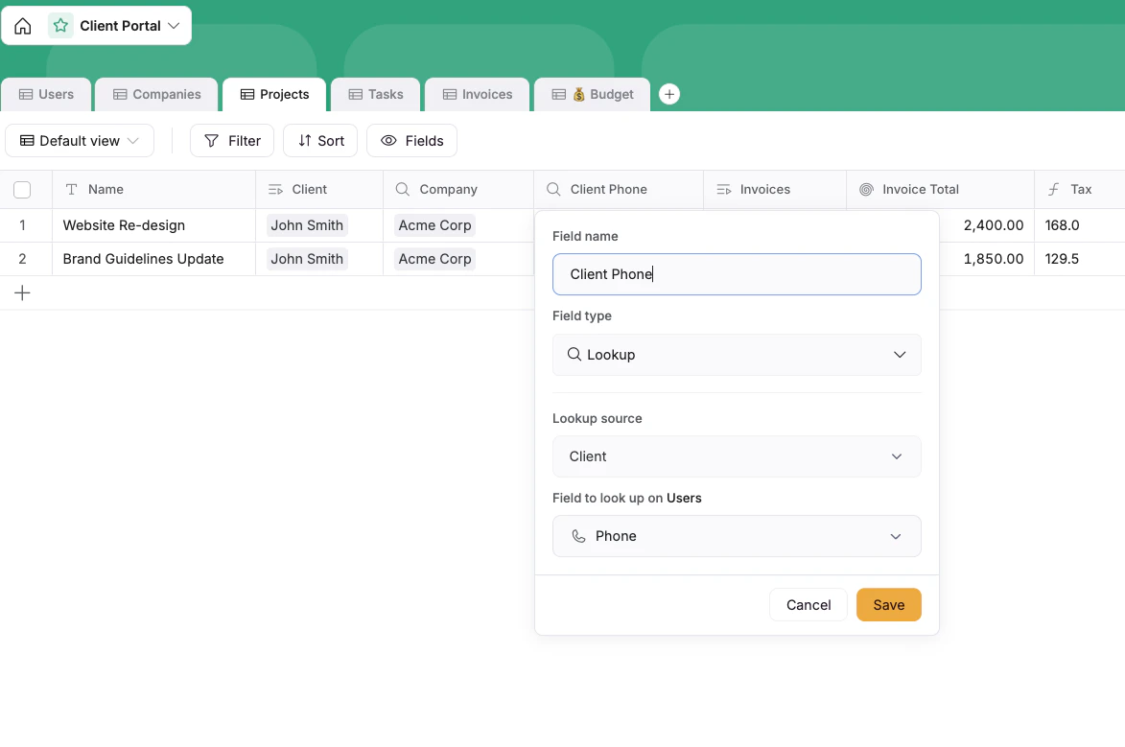Select the Website Re-design cell

pos(153,225)
